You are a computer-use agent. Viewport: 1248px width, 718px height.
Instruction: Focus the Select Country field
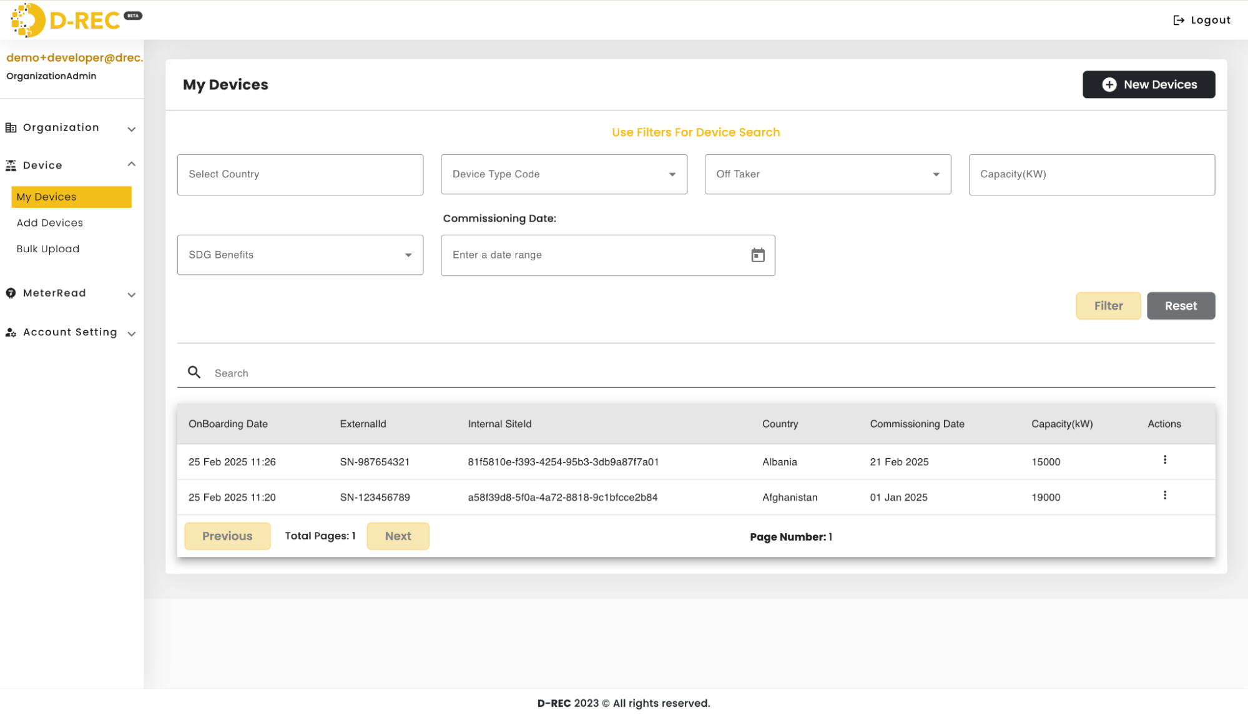(300, 175)
